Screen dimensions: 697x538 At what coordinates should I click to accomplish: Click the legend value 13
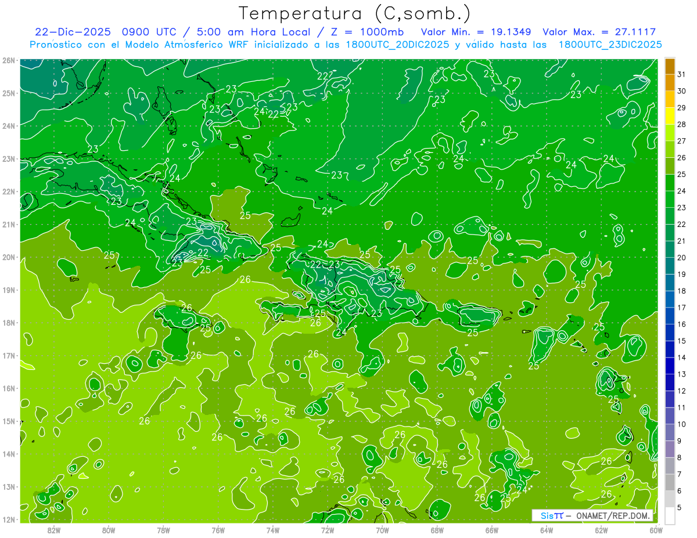(x=682, y=374)
